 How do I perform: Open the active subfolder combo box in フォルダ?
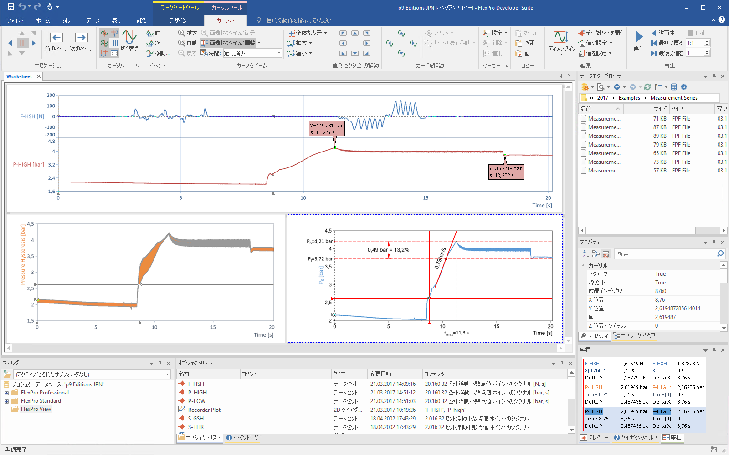coord(92,374)
